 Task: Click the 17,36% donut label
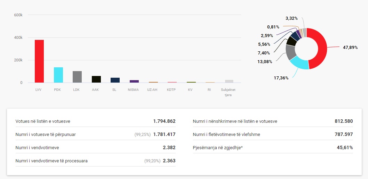(281, 78)
